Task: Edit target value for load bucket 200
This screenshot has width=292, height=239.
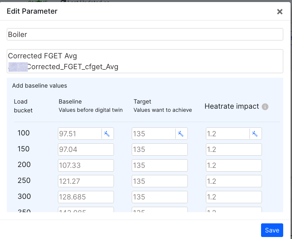Action: click(x=160, y=165)
